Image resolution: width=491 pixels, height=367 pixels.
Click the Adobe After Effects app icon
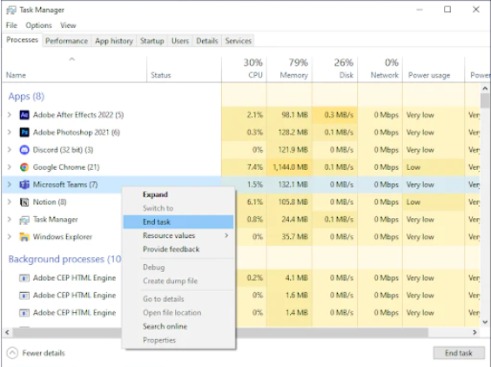pyautogui.click(x=24, y=115)
